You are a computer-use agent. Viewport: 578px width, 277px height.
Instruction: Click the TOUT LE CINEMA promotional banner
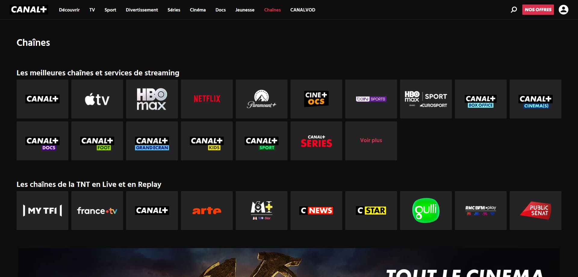[x=289, y=263]
